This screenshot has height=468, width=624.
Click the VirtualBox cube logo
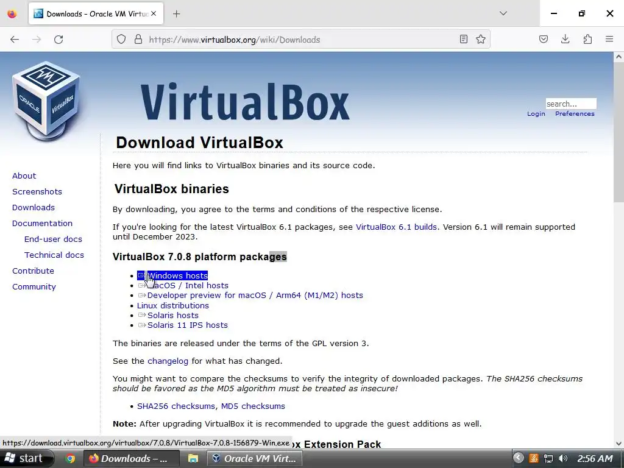[46, 101]
